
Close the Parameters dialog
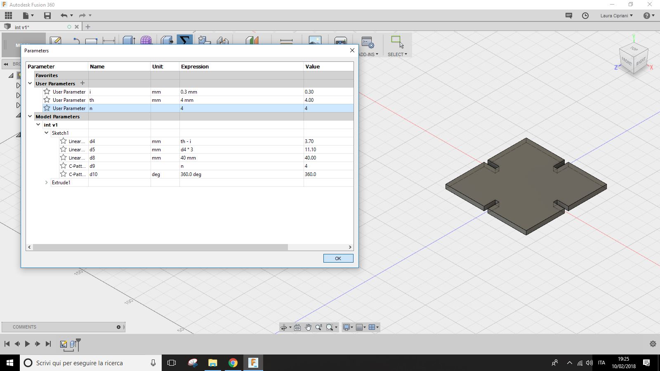pyautogui.click(x=352, y=50)
